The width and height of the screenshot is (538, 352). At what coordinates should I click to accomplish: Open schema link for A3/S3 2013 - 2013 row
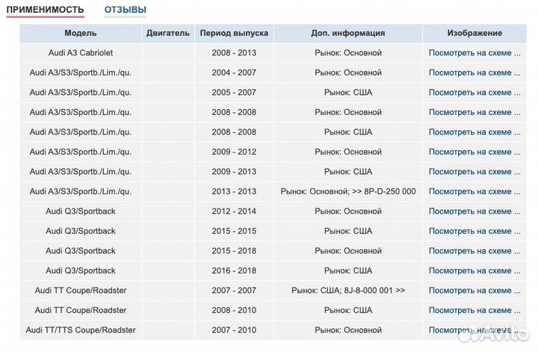(474, 191)
